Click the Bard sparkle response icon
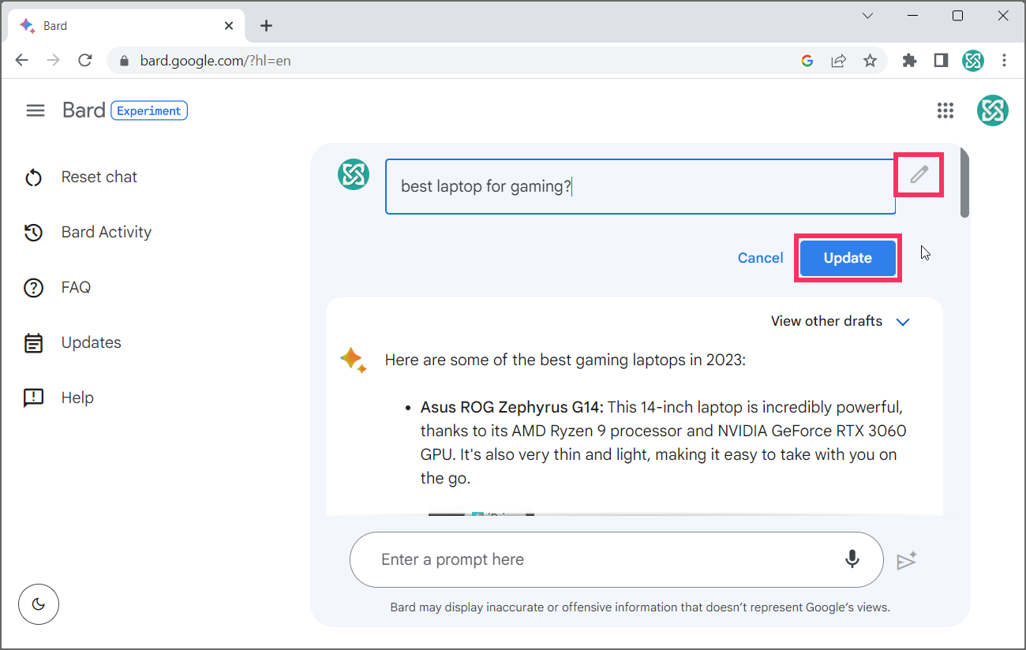 pyautogui.click(x=353, y=360)
